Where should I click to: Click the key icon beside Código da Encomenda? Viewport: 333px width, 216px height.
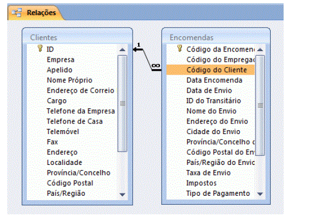(x=180, y=49)
